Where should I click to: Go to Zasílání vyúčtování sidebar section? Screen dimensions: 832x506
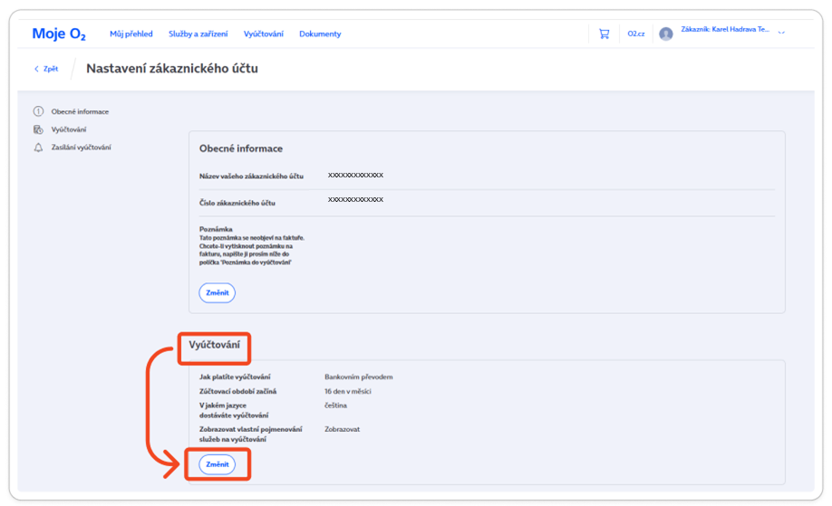pos(82,148)
